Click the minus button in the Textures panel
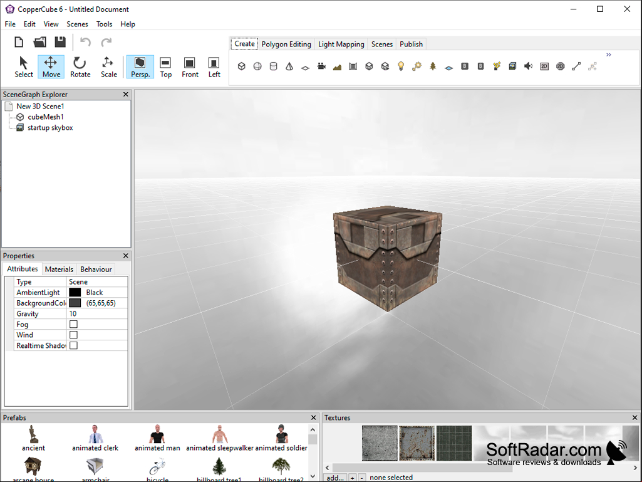This screenshot has height=482, width=642. click(361, 478)
